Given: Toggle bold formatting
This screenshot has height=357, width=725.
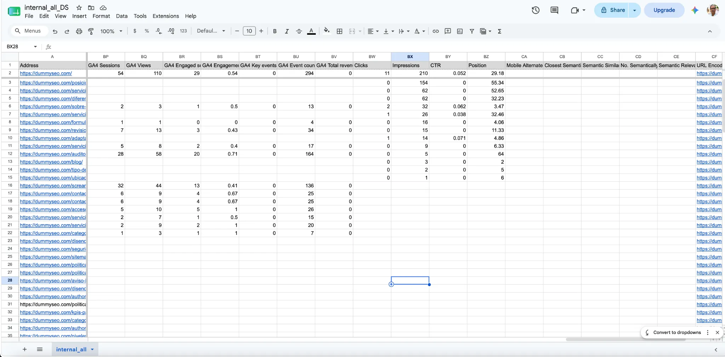Looking at the screenshot, I should pyautogui.click(x=275, y=31).
